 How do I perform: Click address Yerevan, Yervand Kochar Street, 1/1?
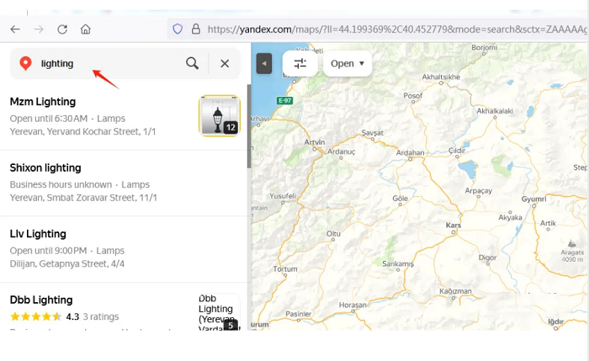(82, 132)
